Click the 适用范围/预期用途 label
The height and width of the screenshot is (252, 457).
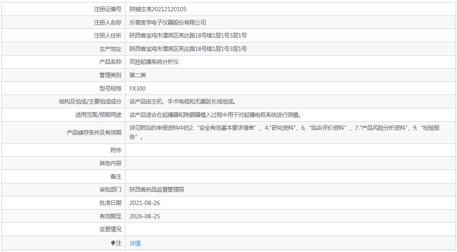tap(98, 115)
